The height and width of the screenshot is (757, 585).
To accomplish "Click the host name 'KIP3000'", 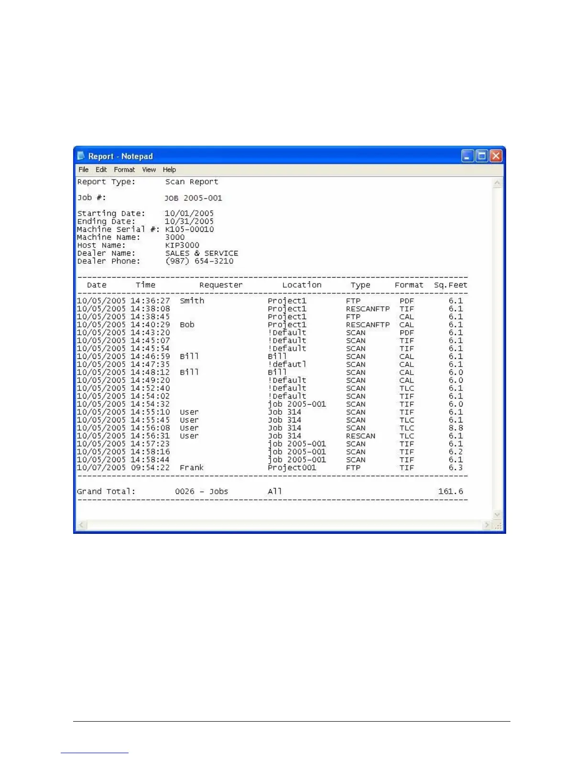I will (x=182, y=246).
